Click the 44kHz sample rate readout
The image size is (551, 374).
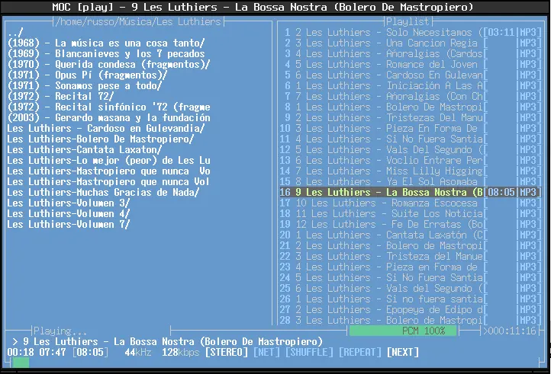(138, 352)
